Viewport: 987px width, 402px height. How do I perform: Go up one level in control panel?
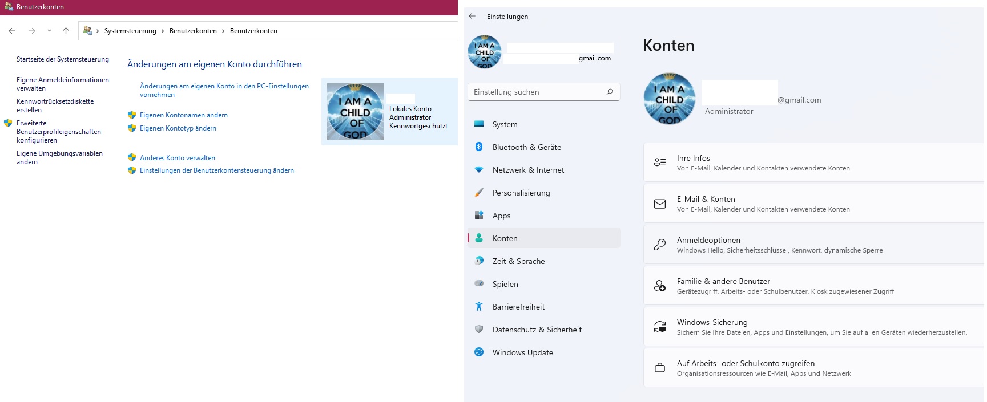[x=66, y=31]
